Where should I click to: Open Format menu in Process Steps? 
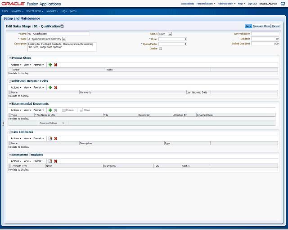coord(39,65)
